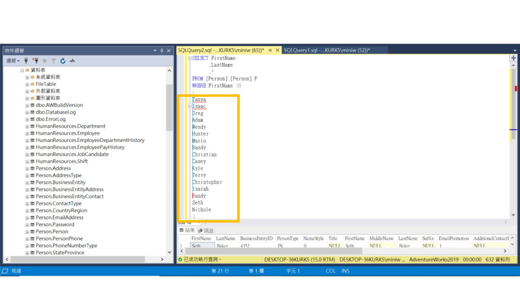Click 'Christopher' in the query editor

point(207,182)
